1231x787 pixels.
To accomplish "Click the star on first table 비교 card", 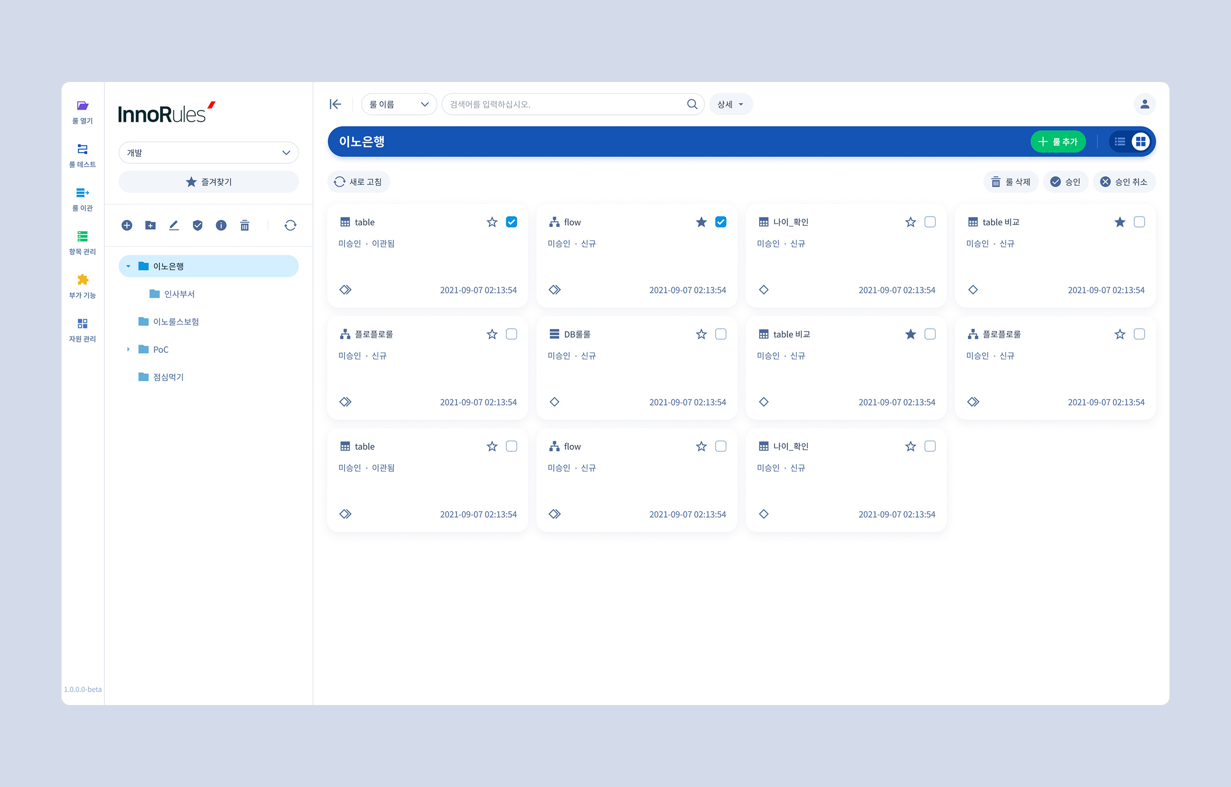I will [x=1120, y=222].
